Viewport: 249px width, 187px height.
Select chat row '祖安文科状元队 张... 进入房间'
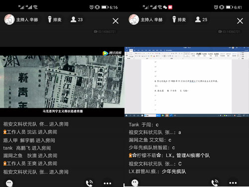(x=36, y=172)
